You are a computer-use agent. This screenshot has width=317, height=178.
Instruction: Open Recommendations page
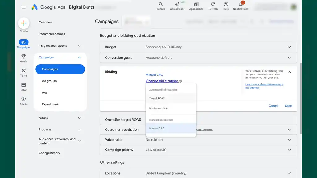pyautogui.click(x=52, y=34)
